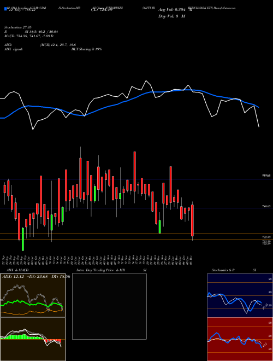This screenshot has height=361, width=273.
Task: Click the 'MACD: 734.38, 741.67' value line
Action: 29,36
